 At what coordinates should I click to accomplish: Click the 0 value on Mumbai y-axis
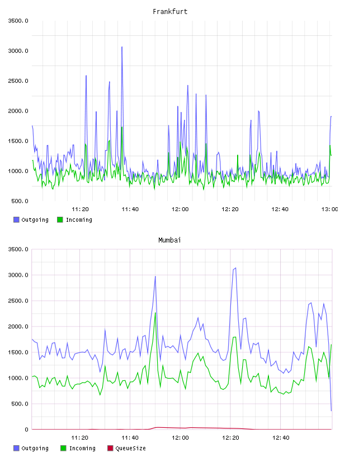coord(26,430)
